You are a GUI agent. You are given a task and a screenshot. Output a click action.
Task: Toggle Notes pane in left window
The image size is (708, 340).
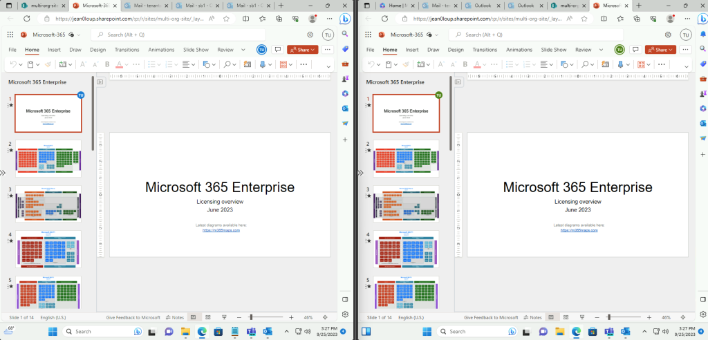tap(175, 317)
